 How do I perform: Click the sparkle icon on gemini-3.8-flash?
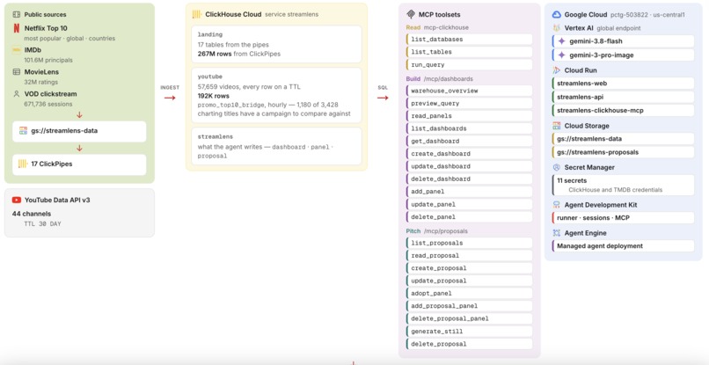pos(561,41)
